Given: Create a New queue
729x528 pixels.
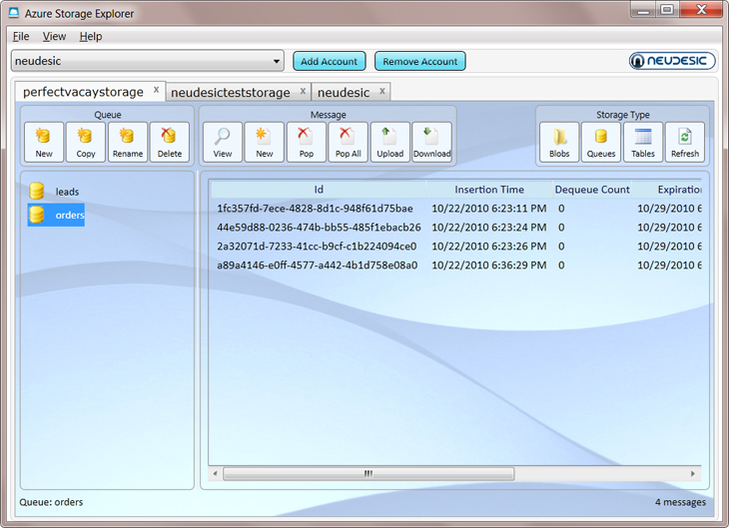Looking at the screenshot, I should [44, 142].
